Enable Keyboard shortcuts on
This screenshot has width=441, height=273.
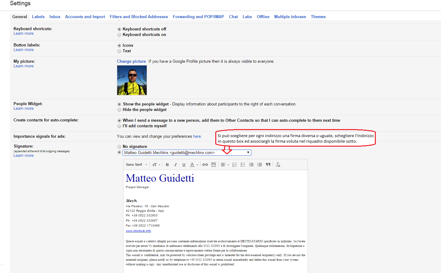(x=119, y=35)
